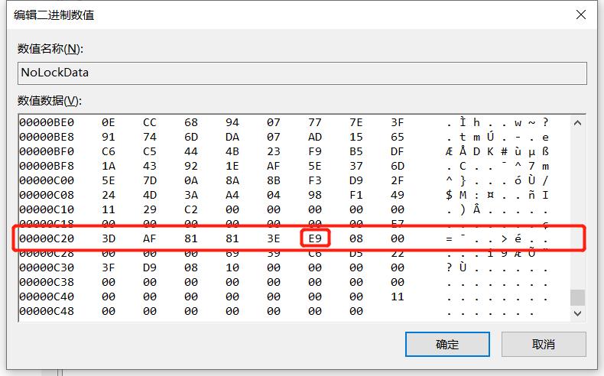The image size is (604, 376).
Task: Click the NoLockData value name field
Action: pos(302,73)
